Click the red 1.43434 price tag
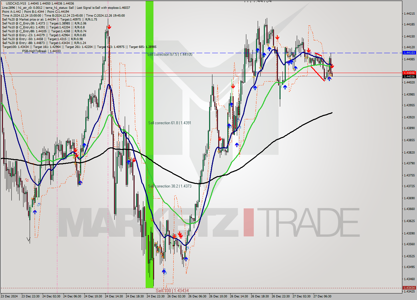Viewport: 417px width, 300px height. [409, 288]
